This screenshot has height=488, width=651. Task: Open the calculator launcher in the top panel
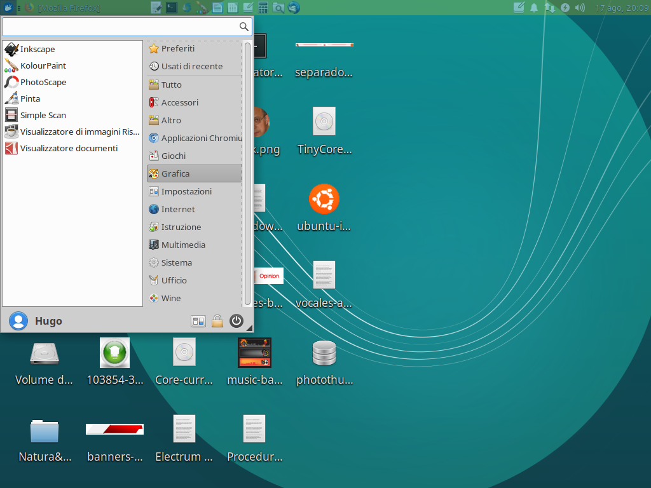point(263,8)
